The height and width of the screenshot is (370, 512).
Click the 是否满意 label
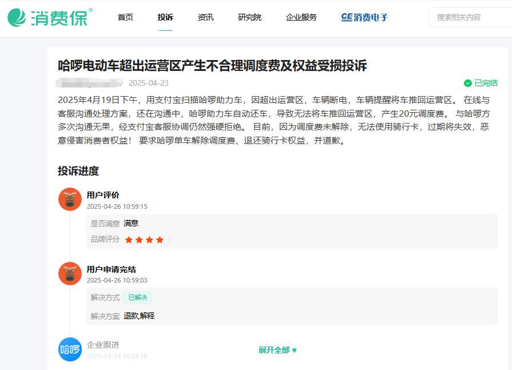[x=105, y=224]
